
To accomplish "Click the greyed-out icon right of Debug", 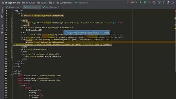I will coord(149,2).
